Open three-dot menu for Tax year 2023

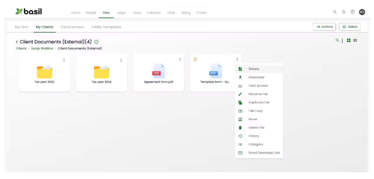pyautogui.click(x=64, y=60)
